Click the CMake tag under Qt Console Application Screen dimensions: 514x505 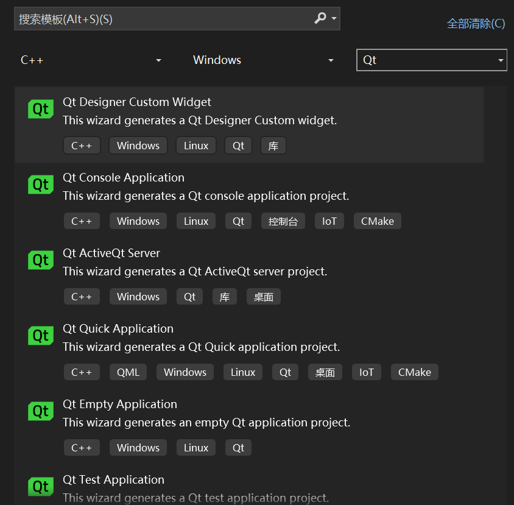point(377,221)
